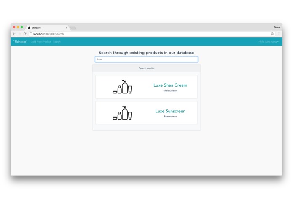Image resolution: width=293 pixels, height=208 pixels.
Task: Select the skincare tab
Action: pos(48,28)
